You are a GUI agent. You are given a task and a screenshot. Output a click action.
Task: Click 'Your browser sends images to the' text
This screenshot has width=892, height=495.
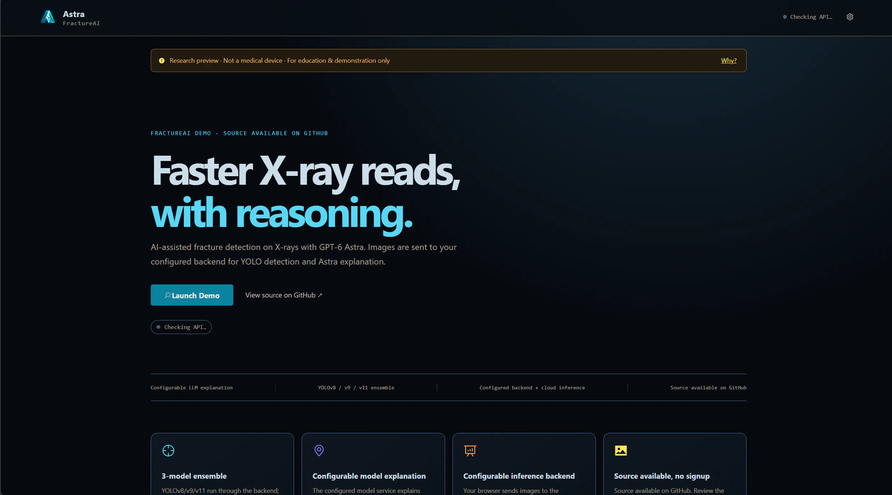[511, 491]
